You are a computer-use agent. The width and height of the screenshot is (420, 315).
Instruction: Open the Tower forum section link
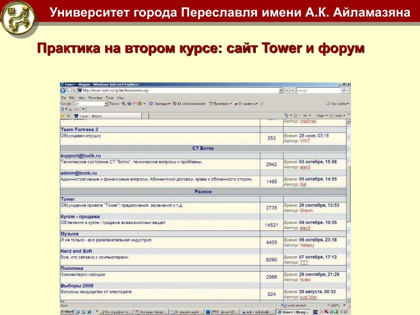pos(68,199)
